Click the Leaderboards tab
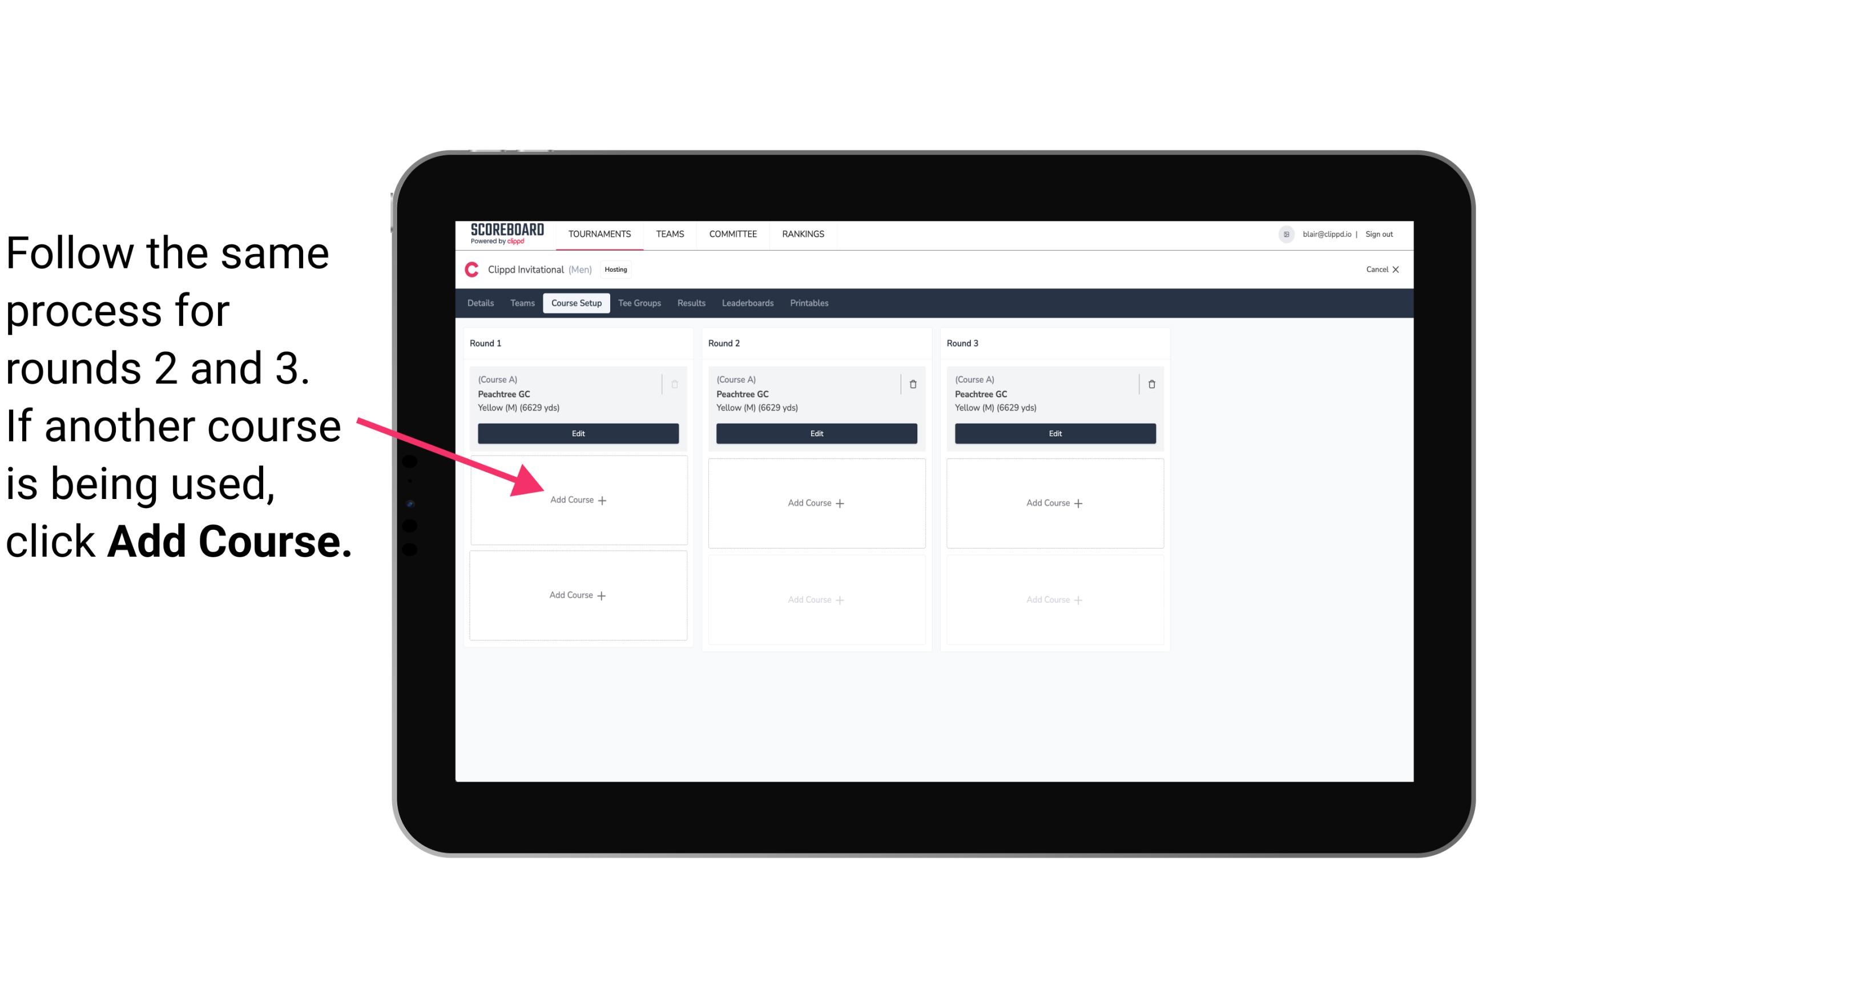The height and width of the screenshot is (1002, 1862). tap(746, 304)
